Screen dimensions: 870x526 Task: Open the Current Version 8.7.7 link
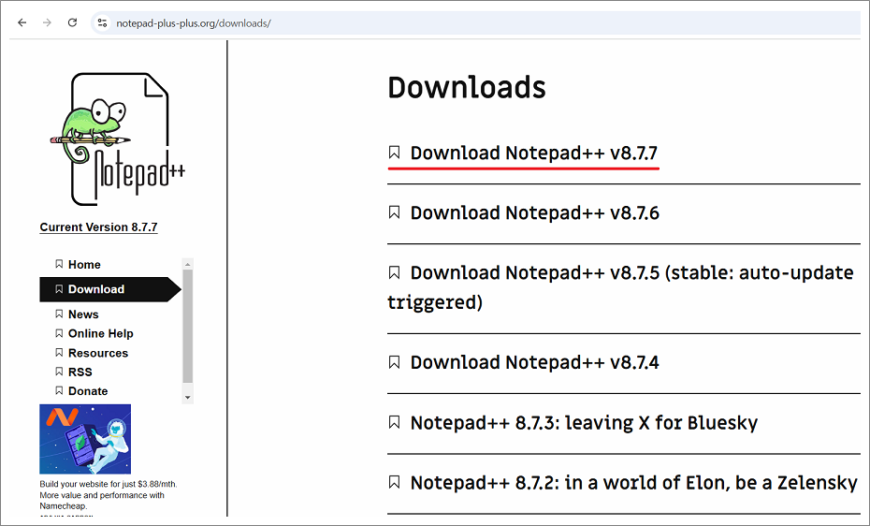click(99, 226)
